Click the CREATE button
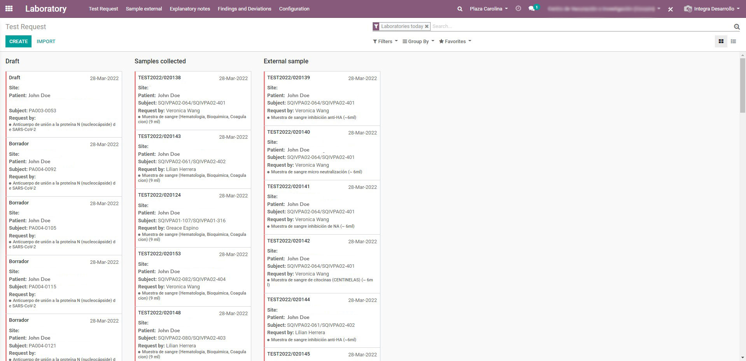This screenshot has width=746, height=361. pos(18,41)
